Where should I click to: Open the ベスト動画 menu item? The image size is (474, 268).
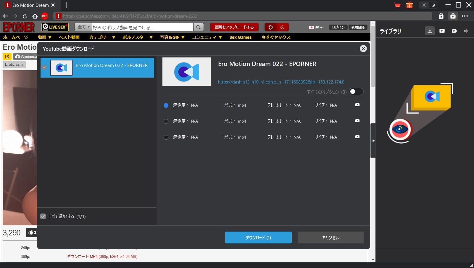click(x=69, y=37)
